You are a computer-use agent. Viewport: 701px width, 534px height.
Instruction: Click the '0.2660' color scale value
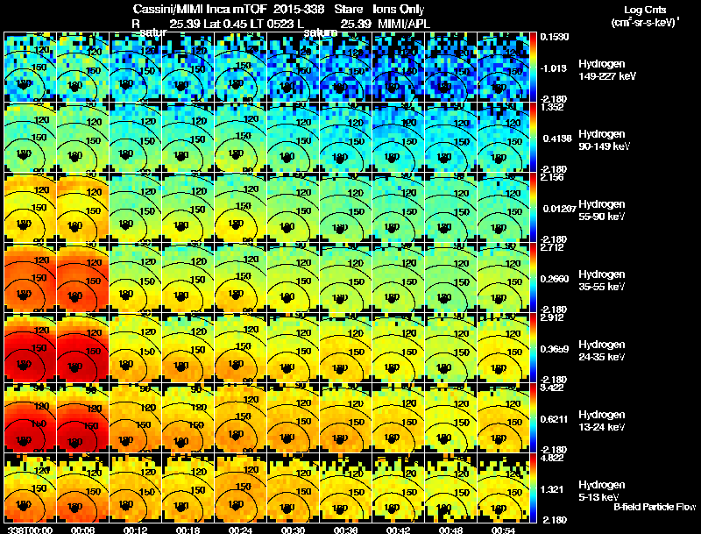555,279
